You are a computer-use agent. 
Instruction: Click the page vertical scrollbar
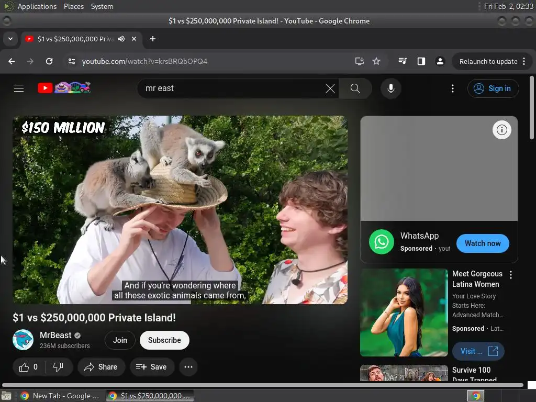click(532, 108)
